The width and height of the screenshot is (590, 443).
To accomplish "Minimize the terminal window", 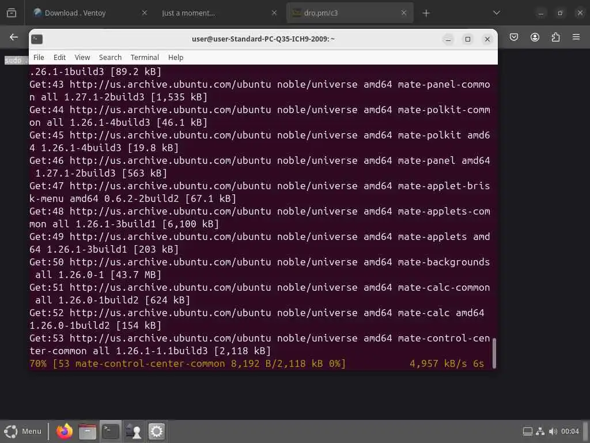I will pyautogui.click(x=448, y=39).
